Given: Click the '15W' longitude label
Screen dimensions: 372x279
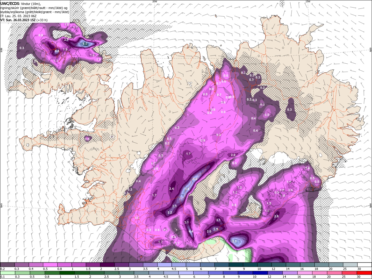Looking at the screenshot, I should click(308, 1).
